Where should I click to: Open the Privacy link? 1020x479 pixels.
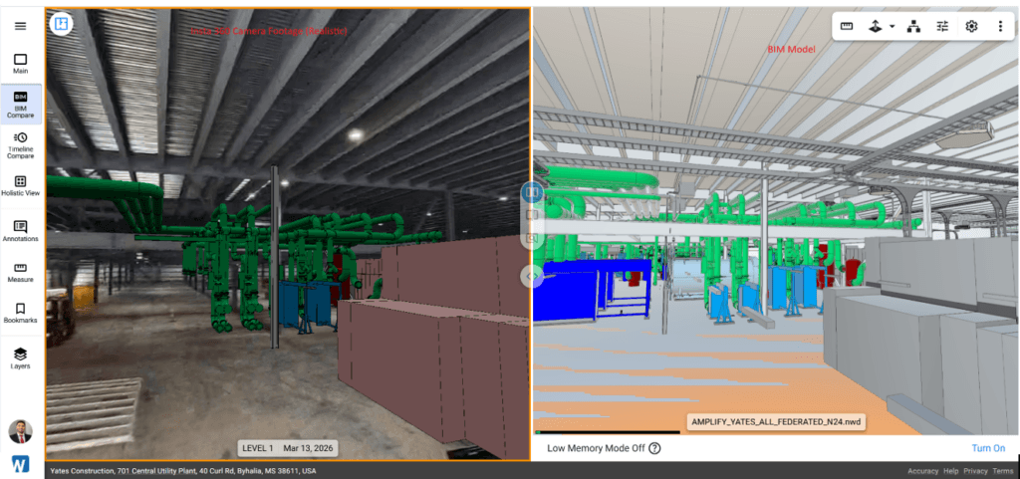click(975, 471)
